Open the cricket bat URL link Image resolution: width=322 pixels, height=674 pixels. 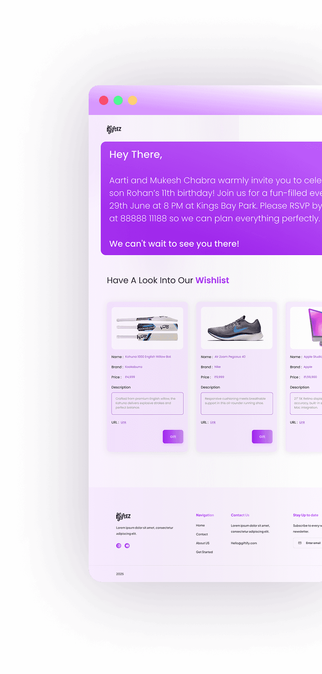[x=123, y=422]
